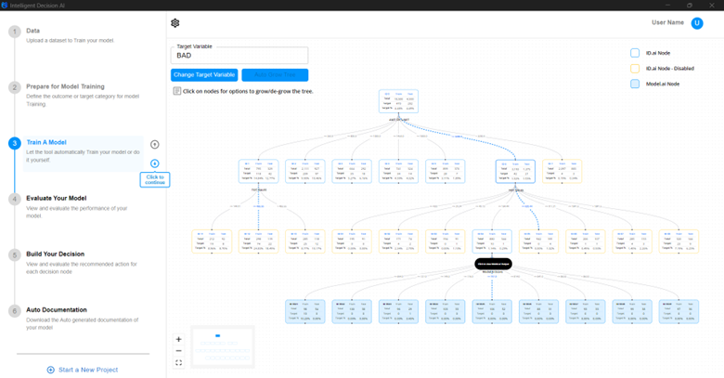This screenshot has height=378, width=724.
Task: Click the Target Variable field showing BAD
Action: 239,56
